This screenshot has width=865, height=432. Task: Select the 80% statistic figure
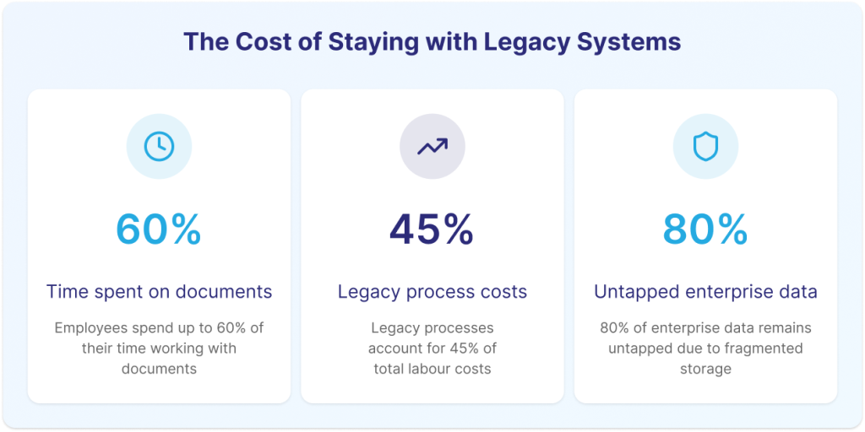[705, 228]
